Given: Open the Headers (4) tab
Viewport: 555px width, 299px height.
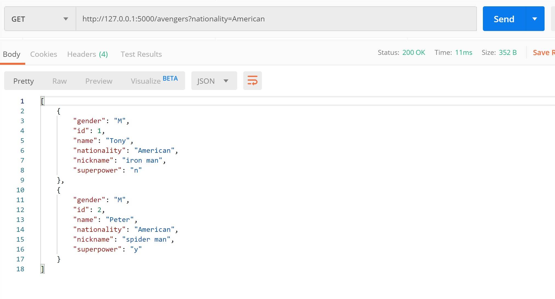Looking at the screenshot, I should point(87,54).
